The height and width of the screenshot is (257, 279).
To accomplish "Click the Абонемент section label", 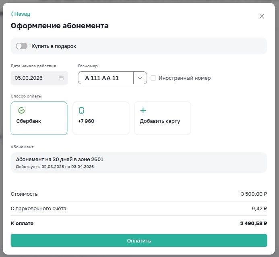I will pos(22,147).
